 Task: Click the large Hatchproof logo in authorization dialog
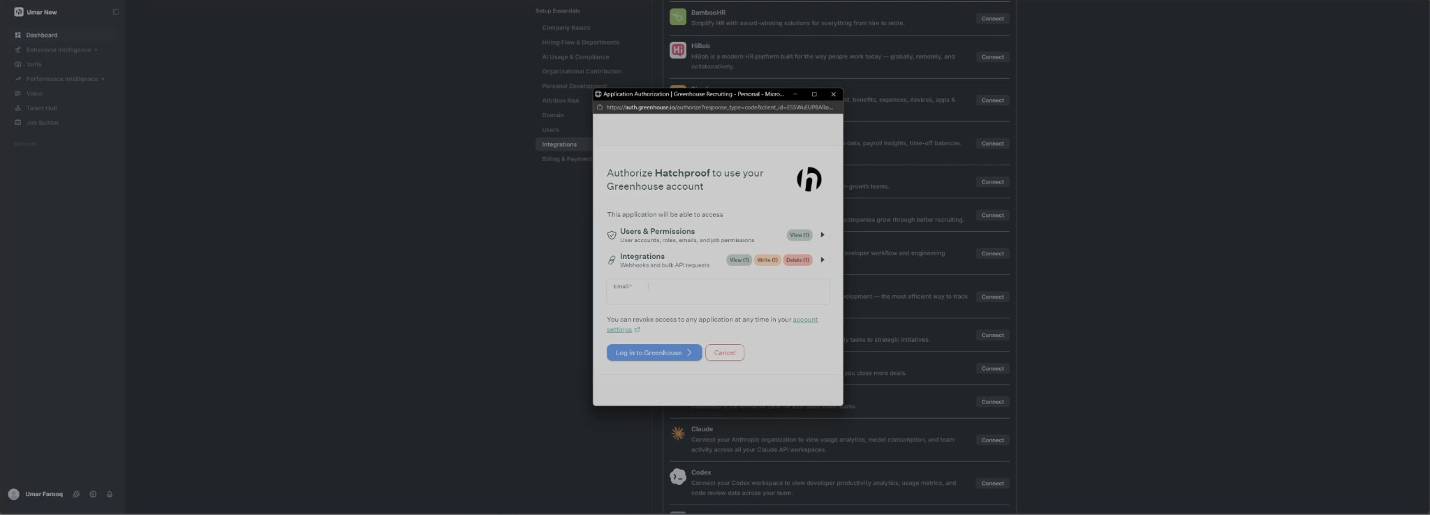point(809,179)
